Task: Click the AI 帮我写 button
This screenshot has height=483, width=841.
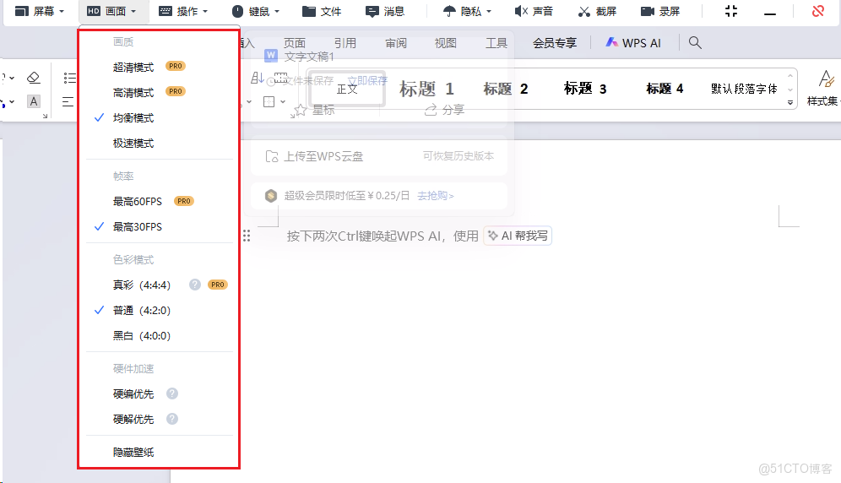Action: [518, 236]
